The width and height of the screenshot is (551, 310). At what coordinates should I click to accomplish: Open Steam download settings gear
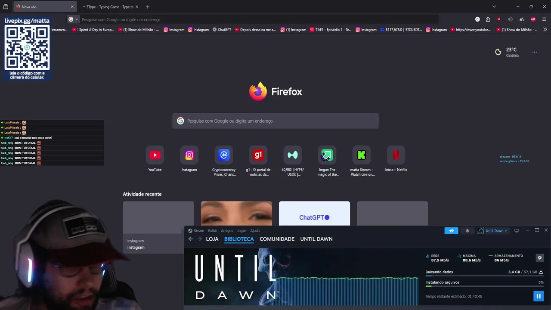tap(540, 258)
